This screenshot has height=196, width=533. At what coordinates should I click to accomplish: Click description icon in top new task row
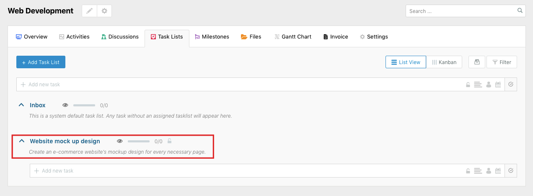pos(478,85)
